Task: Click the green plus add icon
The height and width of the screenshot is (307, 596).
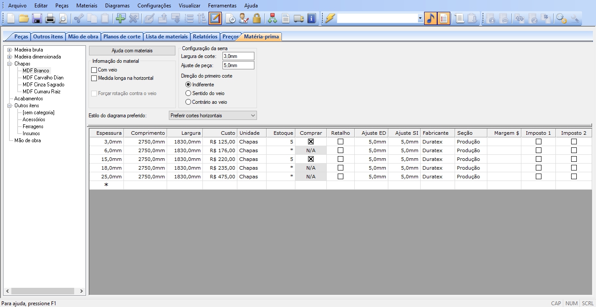Action: click(x=120, y=18)
